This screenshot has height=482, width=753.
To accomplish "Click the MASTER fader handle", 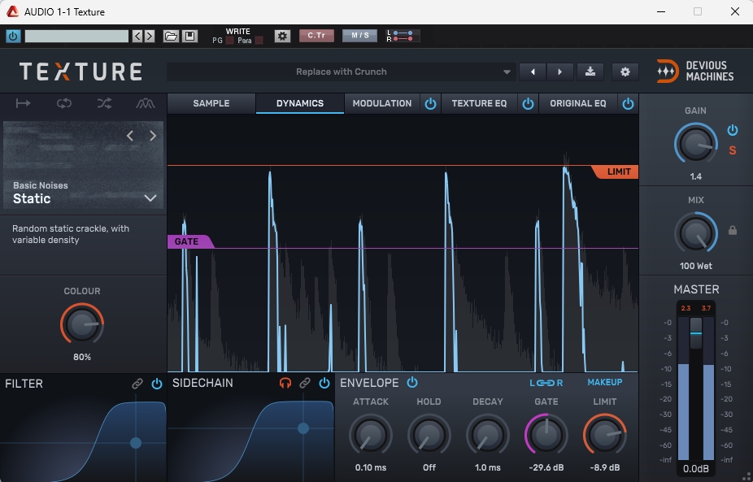I will pos(696,333).
